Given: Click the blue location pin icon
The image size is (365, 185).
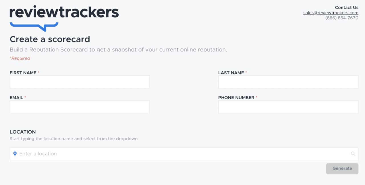Looking at the screenshot, I should [15, 154].
